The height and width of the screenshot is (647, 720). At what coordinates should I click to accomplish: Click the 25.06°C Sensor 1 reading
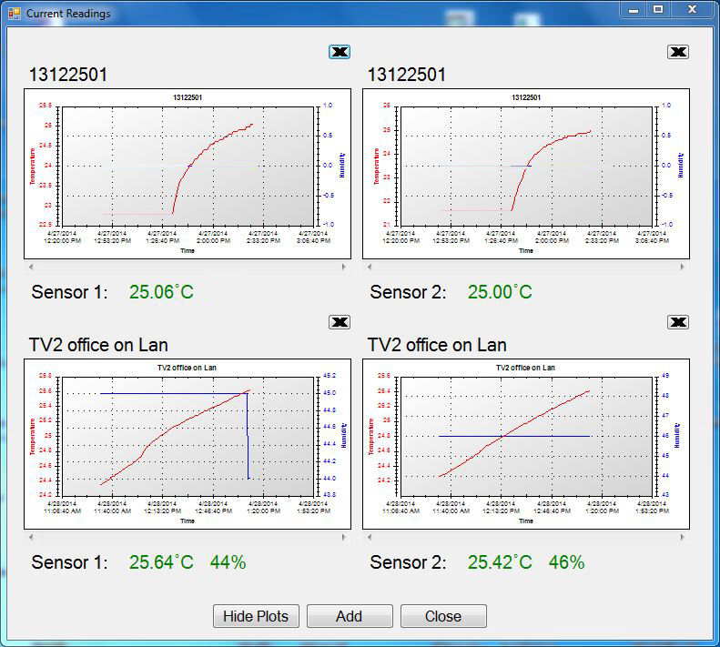point(161,292)
